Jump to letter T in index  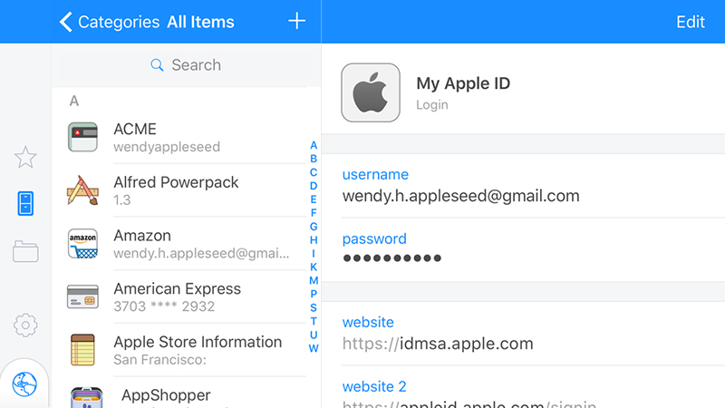[314, 321]
